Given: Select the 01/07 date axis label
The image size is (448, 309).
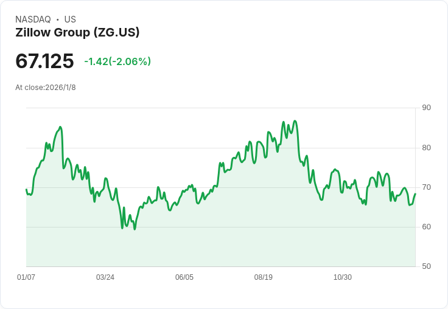Looking at the screenshot, I should click(26, 277).
